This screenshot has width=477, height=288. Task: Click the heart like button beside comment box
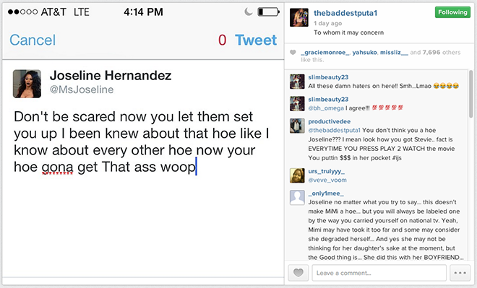(298, 273)
